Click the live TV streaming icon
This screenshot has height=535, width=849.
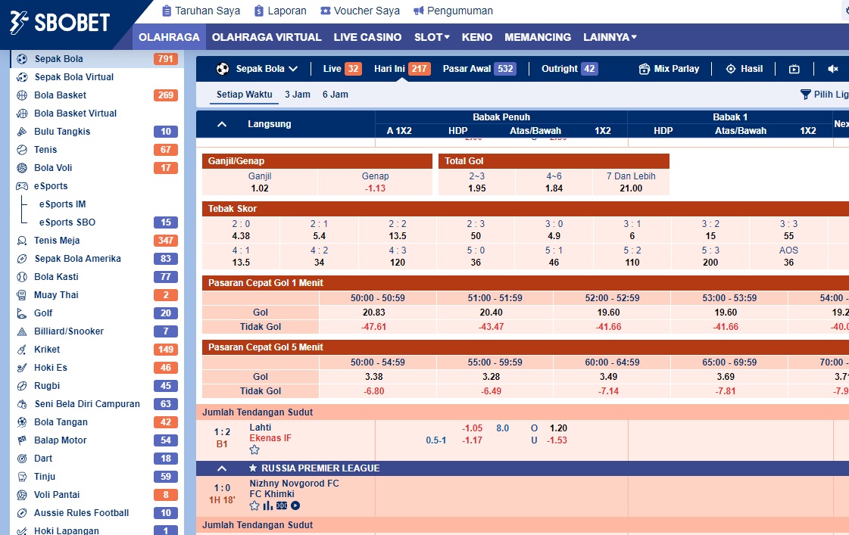pos(794,69)
